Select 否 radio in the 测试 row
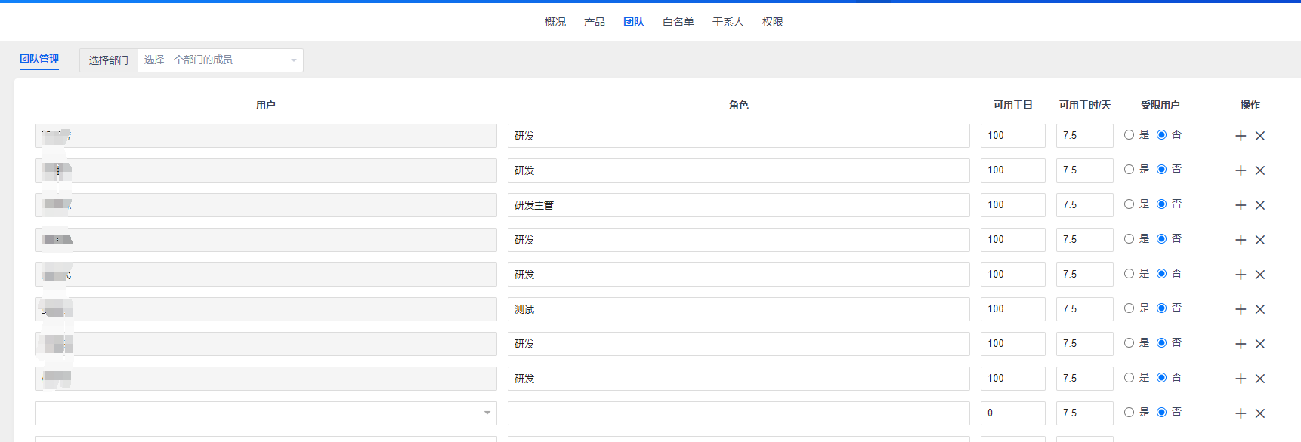 (1161, 308)
